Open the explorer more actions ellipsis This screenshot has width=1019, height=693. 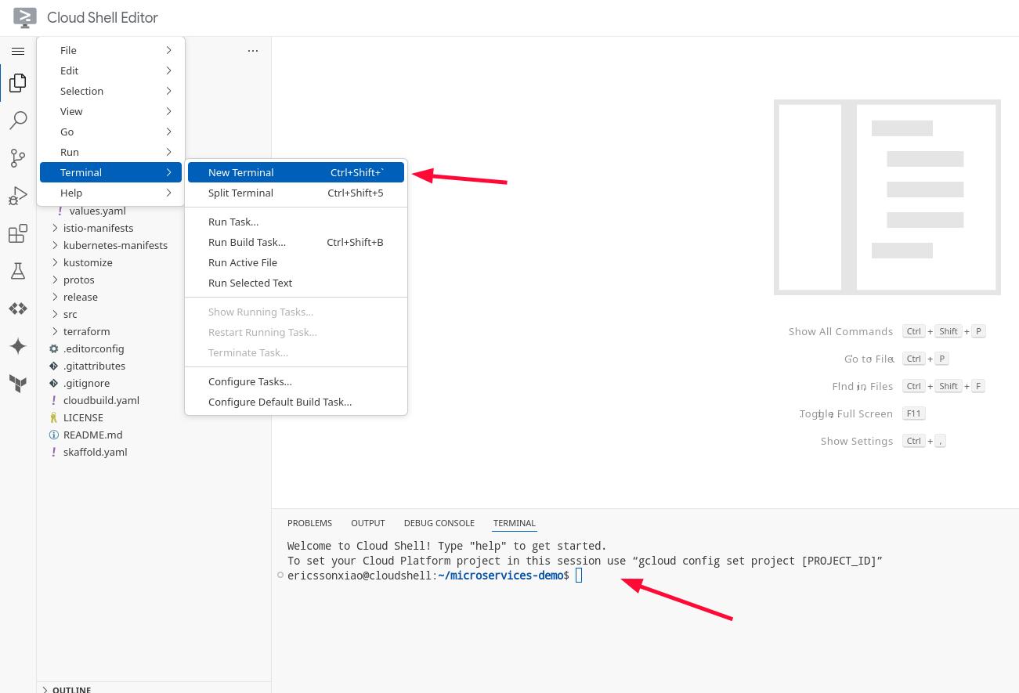click(253, 51)
